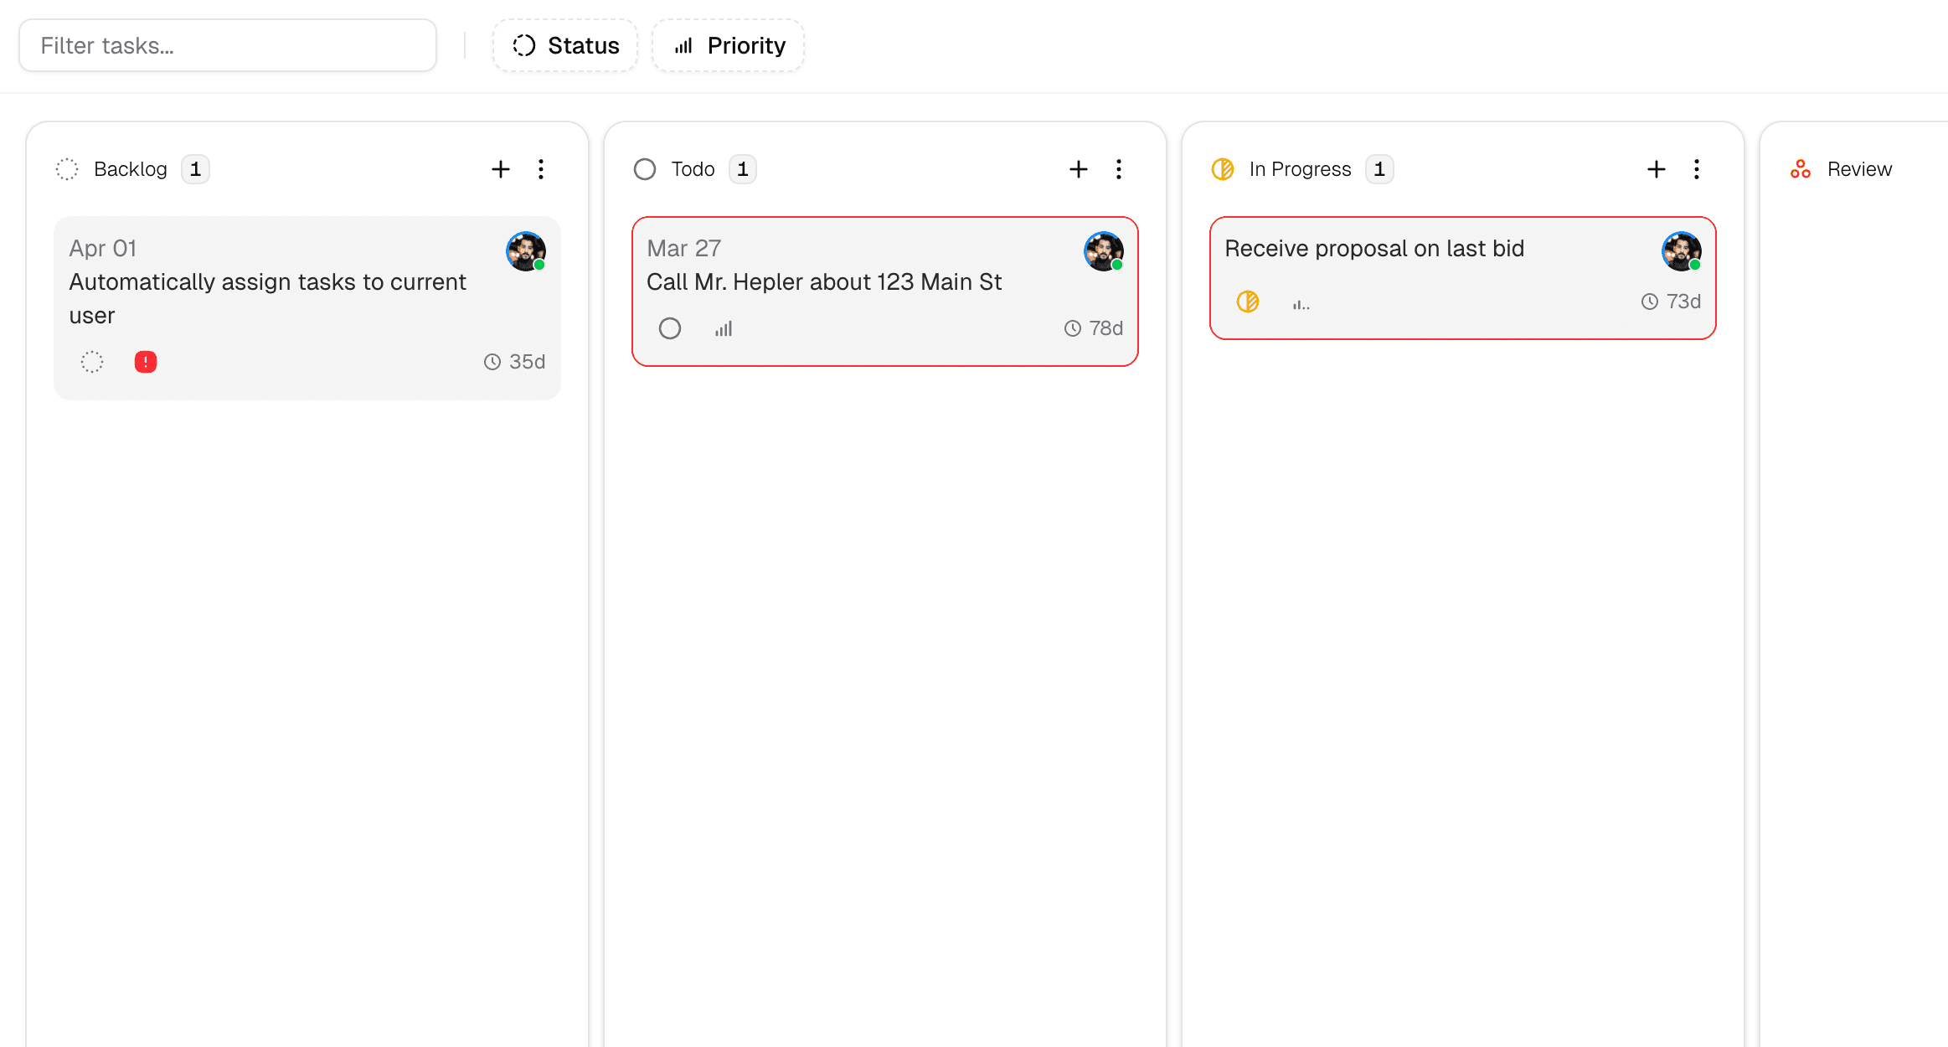Open the Todo column options menu

1119,168
